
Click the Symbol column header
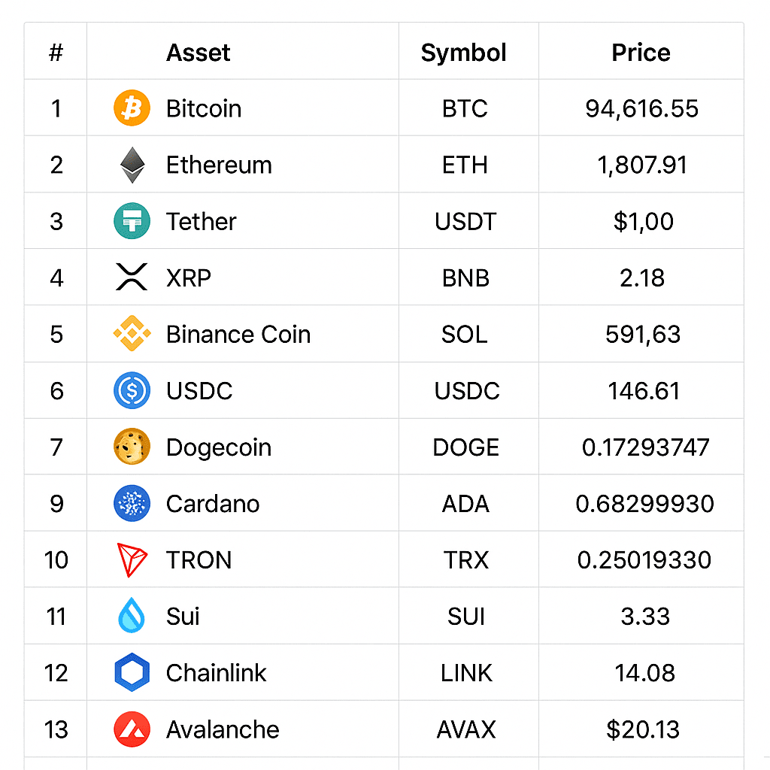463,53
